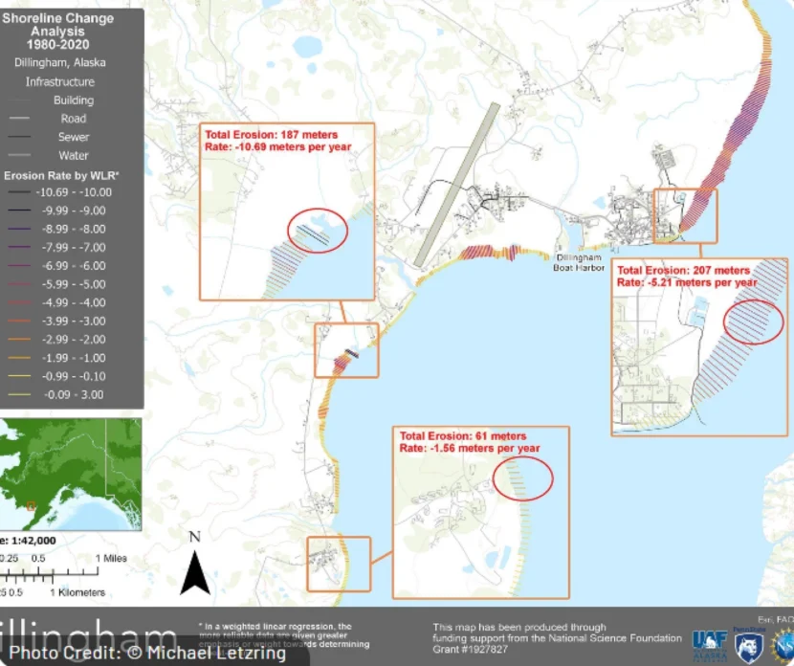
Task: Click the red circle in 207 meters inset
Action: [x=753, y=322]
